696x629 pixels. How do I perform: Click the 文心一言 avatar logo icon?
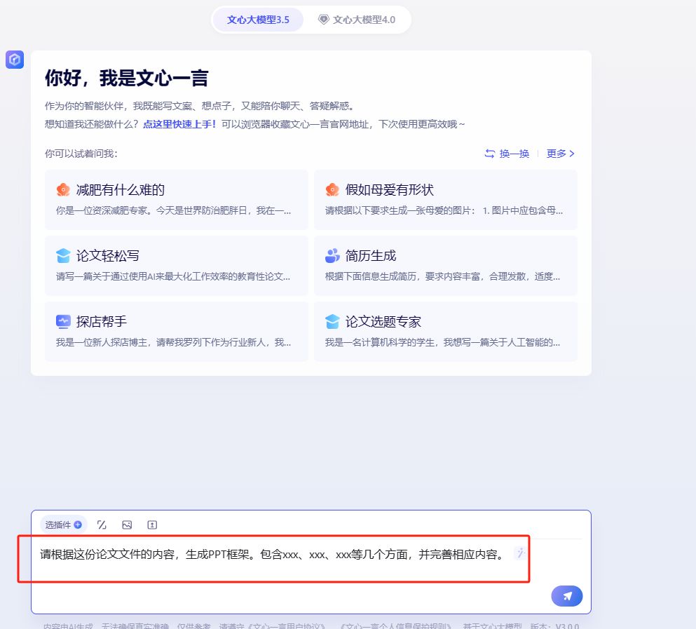tap(15, 59)
